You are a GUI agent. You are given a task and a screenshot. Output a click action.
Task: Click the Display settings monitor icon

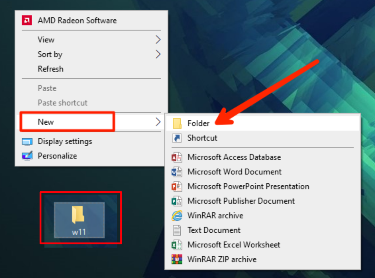[x=28, y=142]
